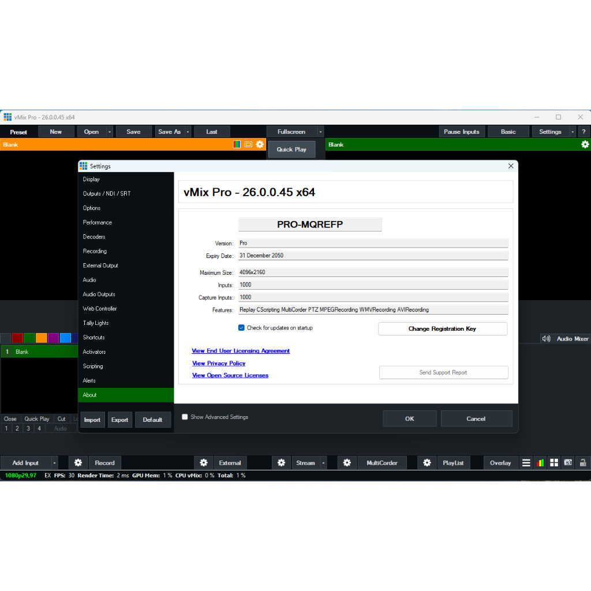Enable Show Advanced Settings
The width and height of the screenshot is (591, 591).
185,416
